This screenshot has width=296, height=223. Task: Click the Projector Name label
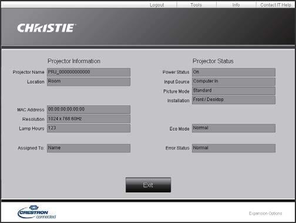(x=28, y=72)
